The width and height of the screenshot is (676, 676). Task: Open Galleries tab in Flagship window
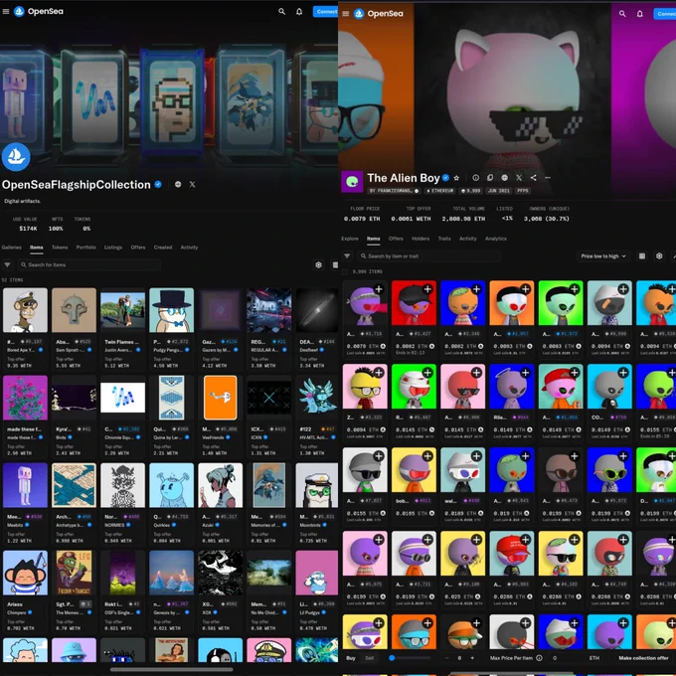12,248
